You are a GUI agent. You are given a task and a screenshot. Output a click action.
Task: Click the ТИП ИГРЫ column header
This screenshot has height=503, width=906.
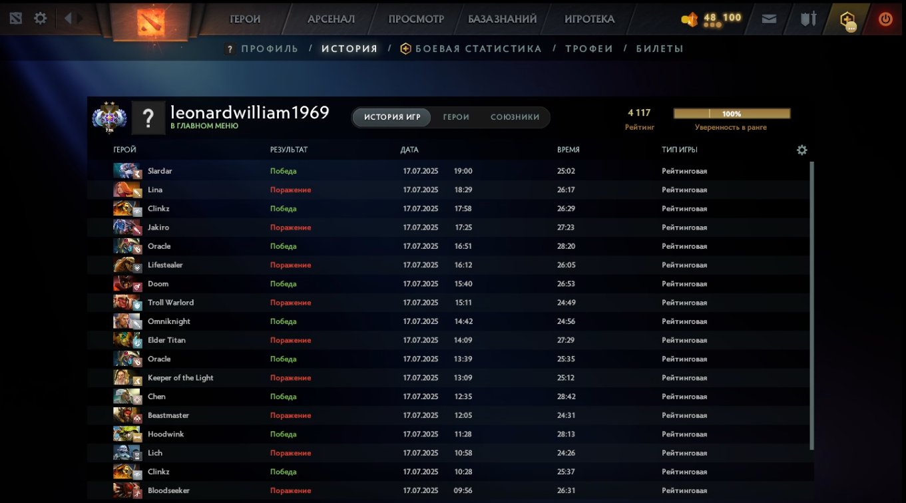coord(680,150)
